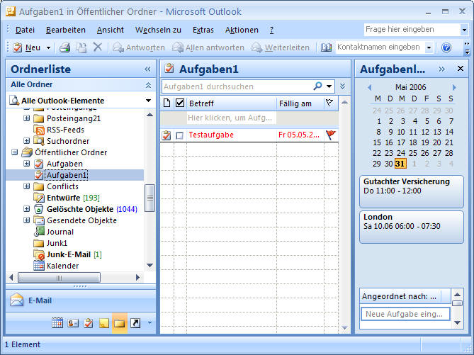Expand the Gesendete Objekte folder
The height and width of the screenshot is (355, 474).
(x=27, y=220)
